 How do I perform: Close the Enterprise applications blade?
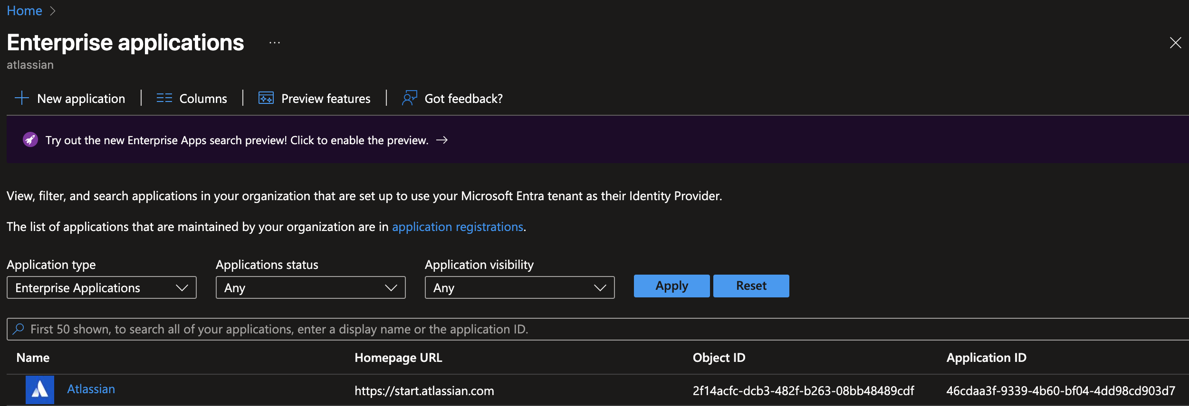coord(1175,43)
